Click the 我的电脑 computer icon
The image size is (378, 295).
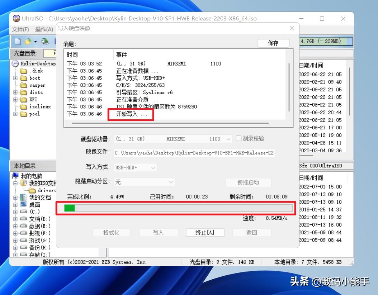[x=15, y=176]
